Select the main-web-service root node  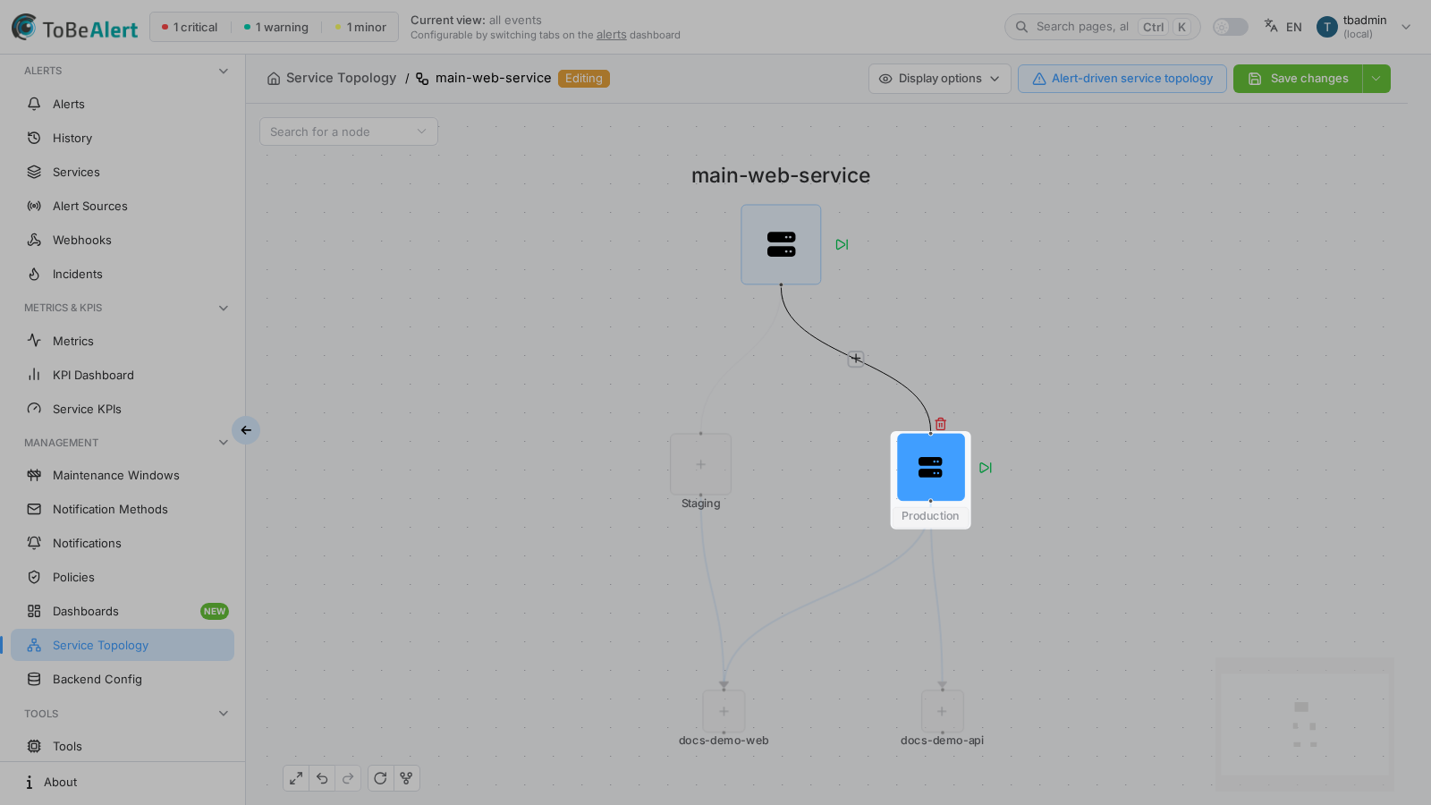tap(781, 244)
